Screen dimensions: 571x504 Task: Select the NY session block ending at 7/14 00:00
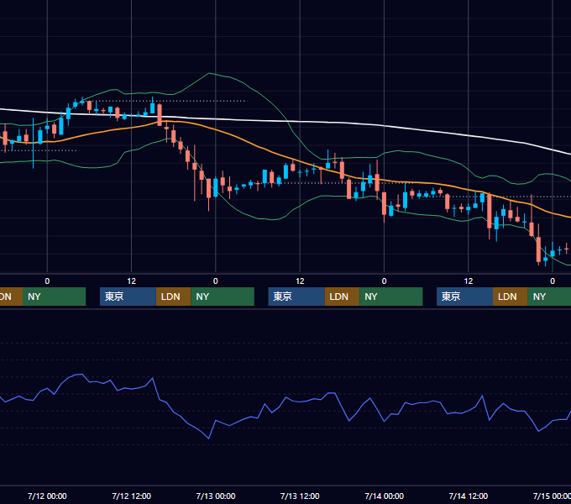point(391,297)
